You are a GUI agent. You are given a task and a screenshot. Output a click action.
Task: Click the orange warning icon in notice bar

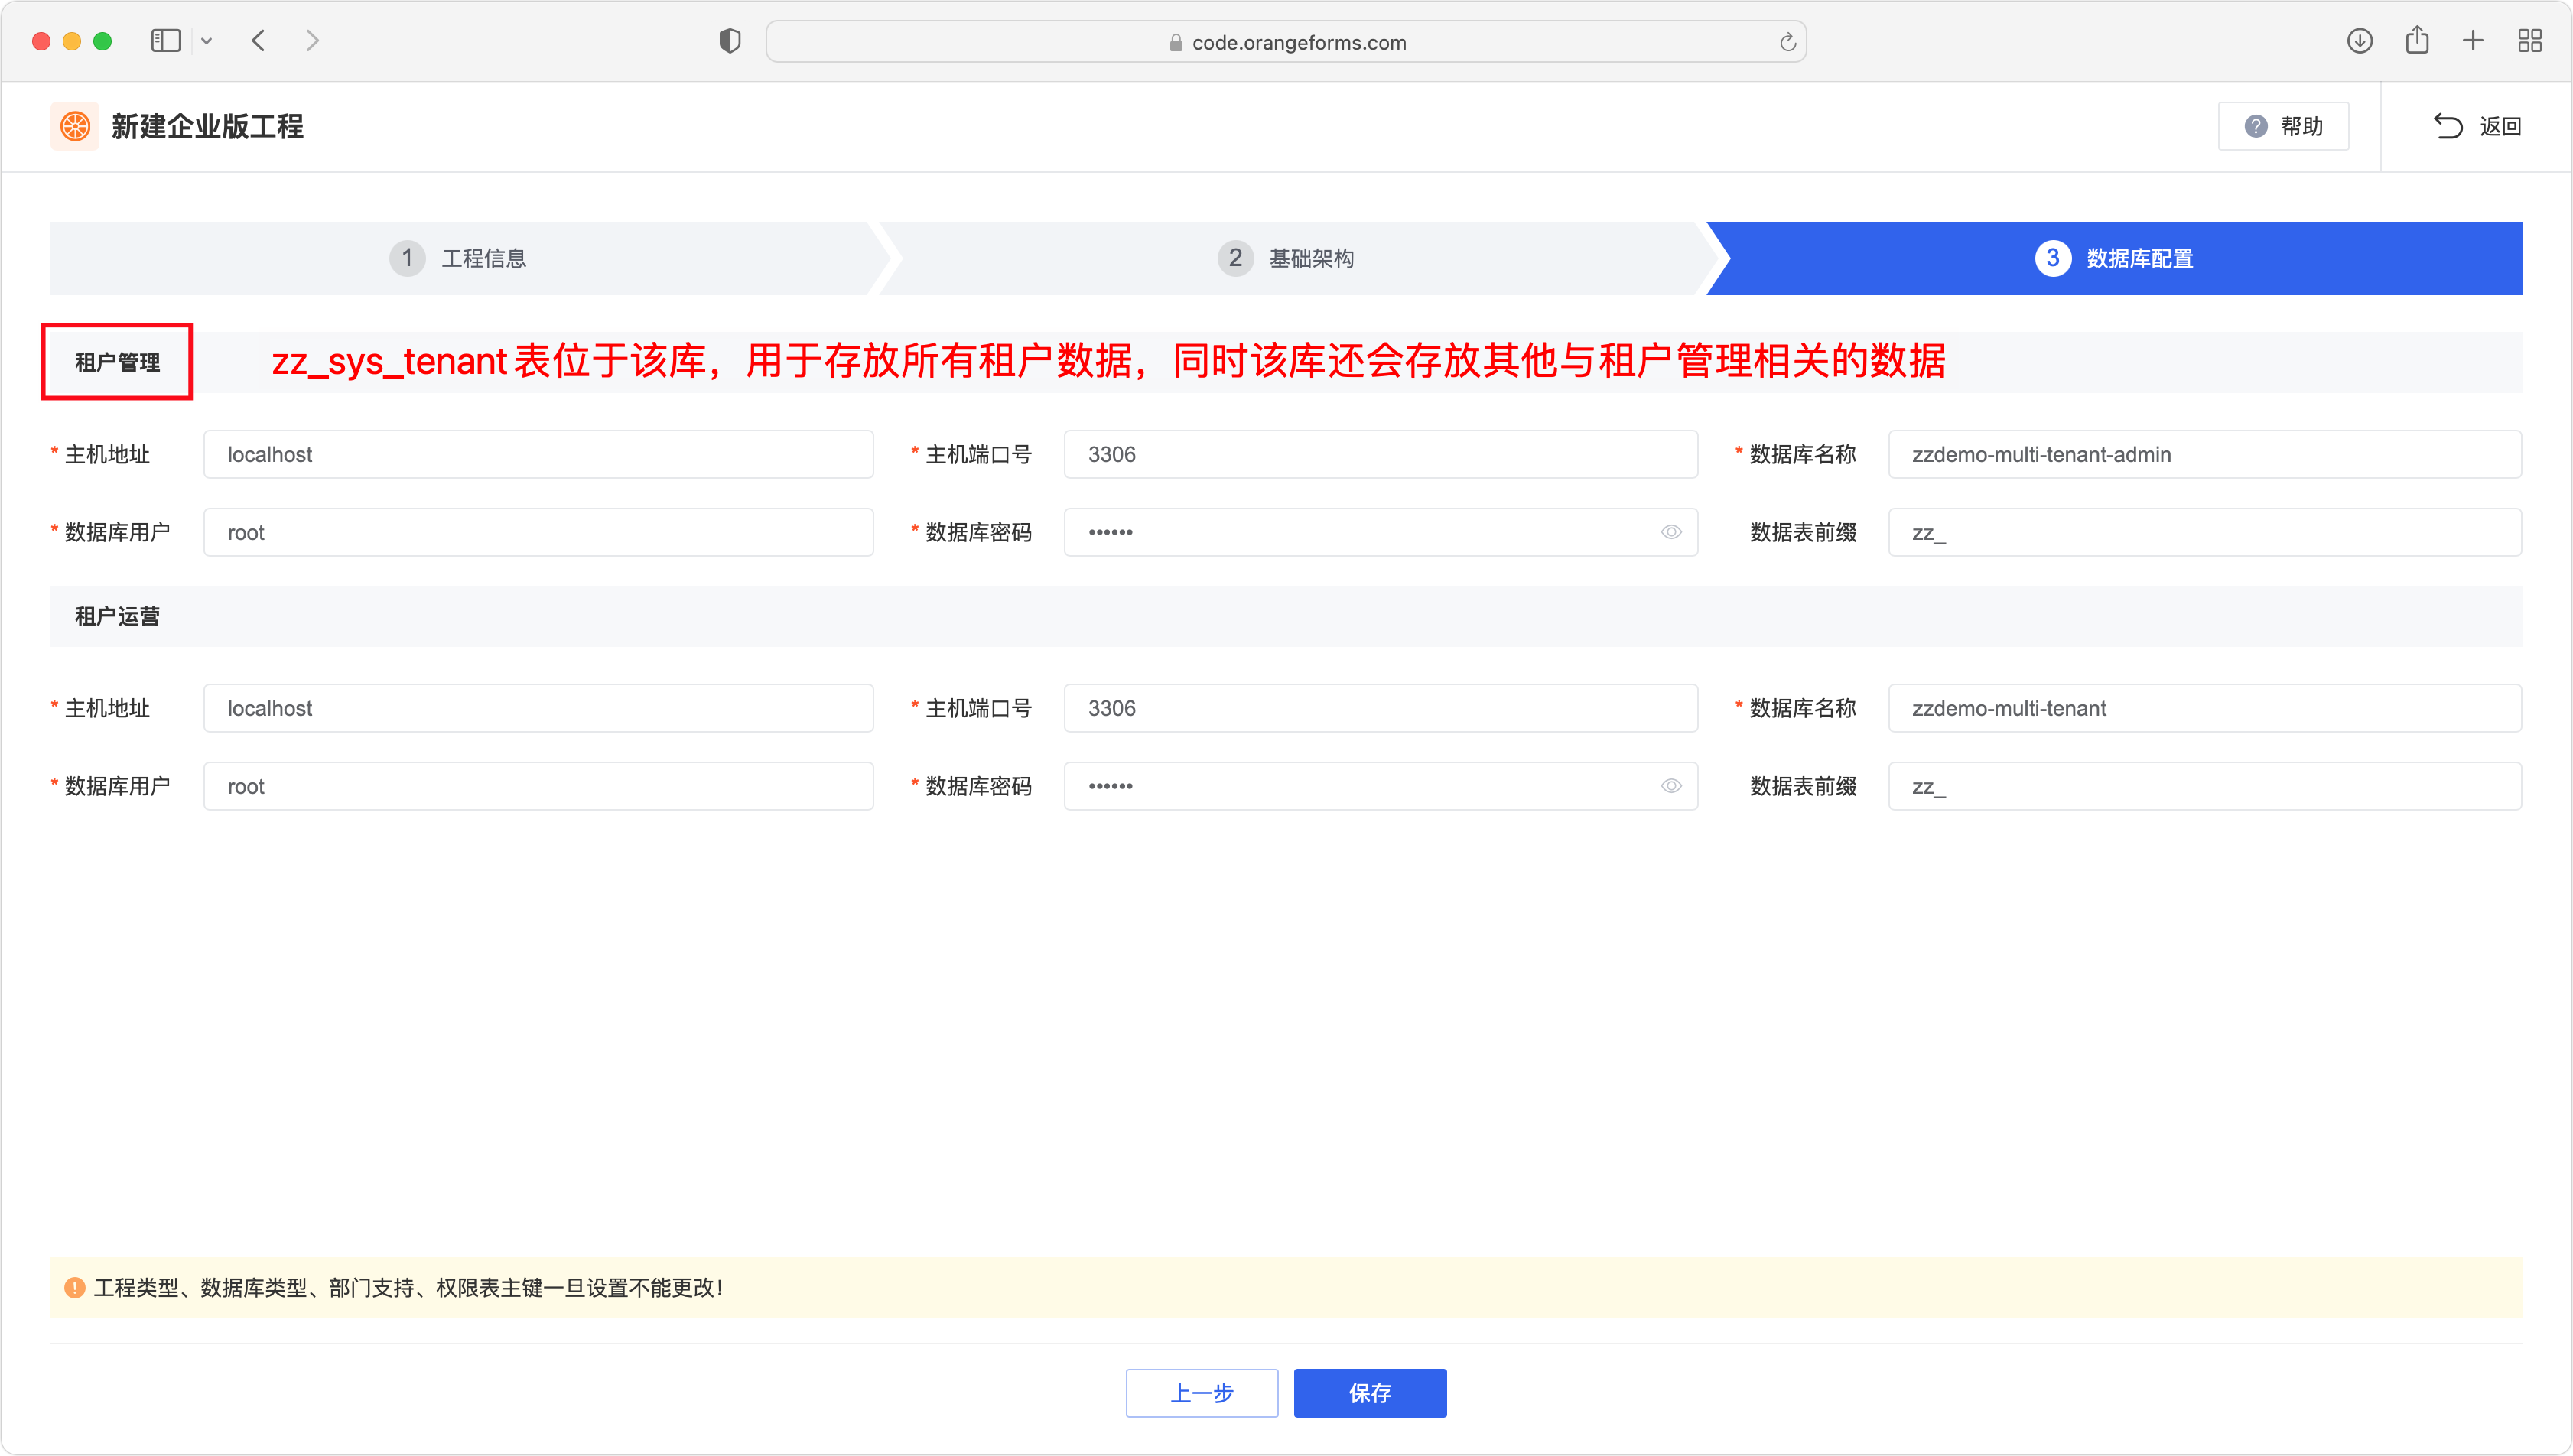click(74, 1288)
